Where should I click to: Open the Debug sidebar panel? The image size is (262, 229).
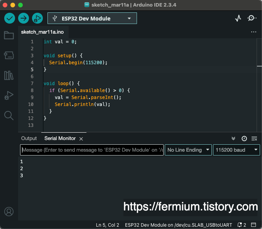(x=9, y=96)
